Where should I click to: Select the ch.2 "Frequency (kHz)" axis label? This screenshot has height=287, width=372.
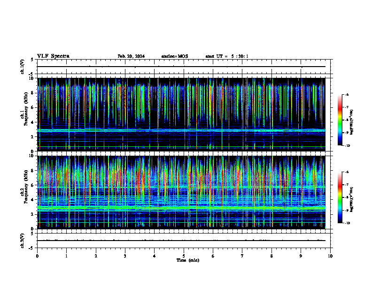tap(26, 187)
